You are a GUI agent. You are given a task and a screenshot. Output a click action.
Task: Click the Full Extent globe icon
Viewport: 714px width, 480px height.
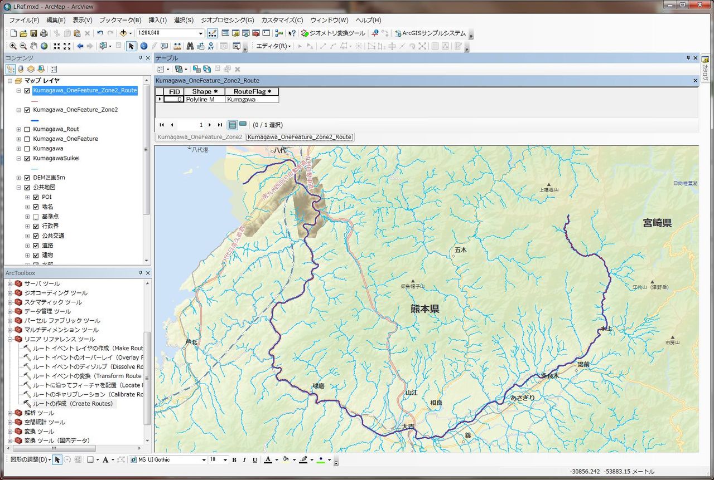44,46
